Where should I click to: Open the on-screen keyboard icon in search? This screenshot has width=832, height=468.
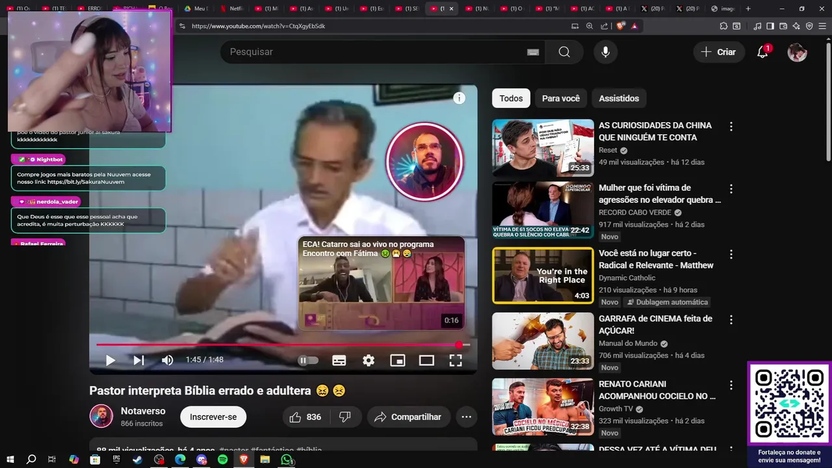point(533,52)
